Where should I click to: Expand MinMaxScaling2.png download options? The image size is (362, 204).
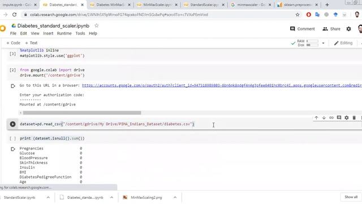tap(175, 197)
